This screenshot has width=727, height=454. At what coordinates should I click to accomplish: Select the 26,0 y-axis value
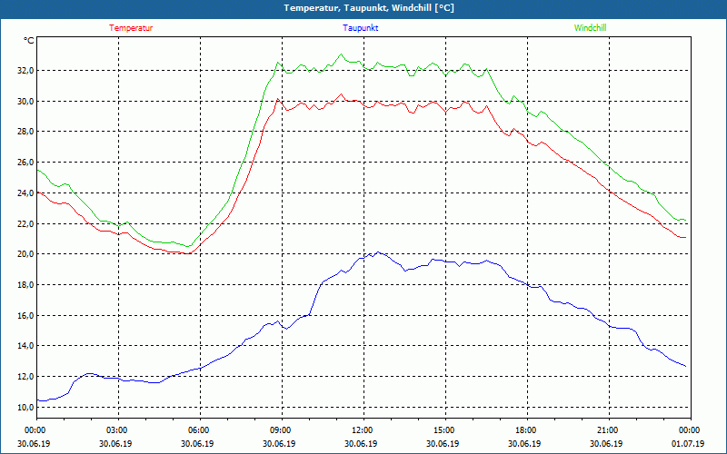[26, 163]
